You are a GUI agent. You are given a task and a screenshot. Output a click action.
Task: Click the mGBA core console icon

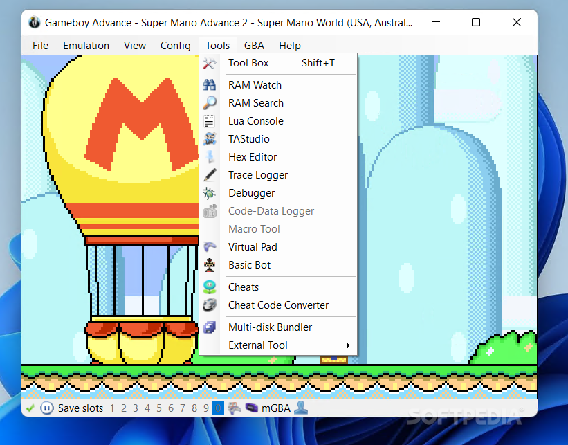(x=251, y=408)
